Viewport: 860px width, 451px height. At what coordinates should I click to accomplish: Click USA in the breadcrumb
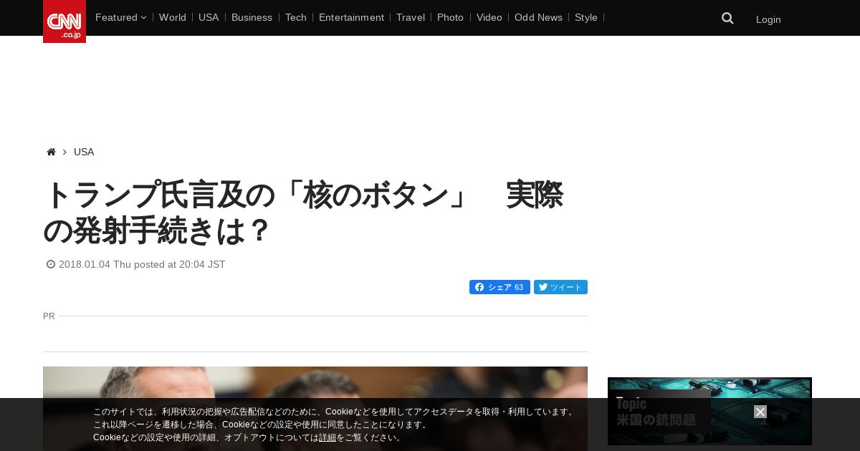point(84,152)
